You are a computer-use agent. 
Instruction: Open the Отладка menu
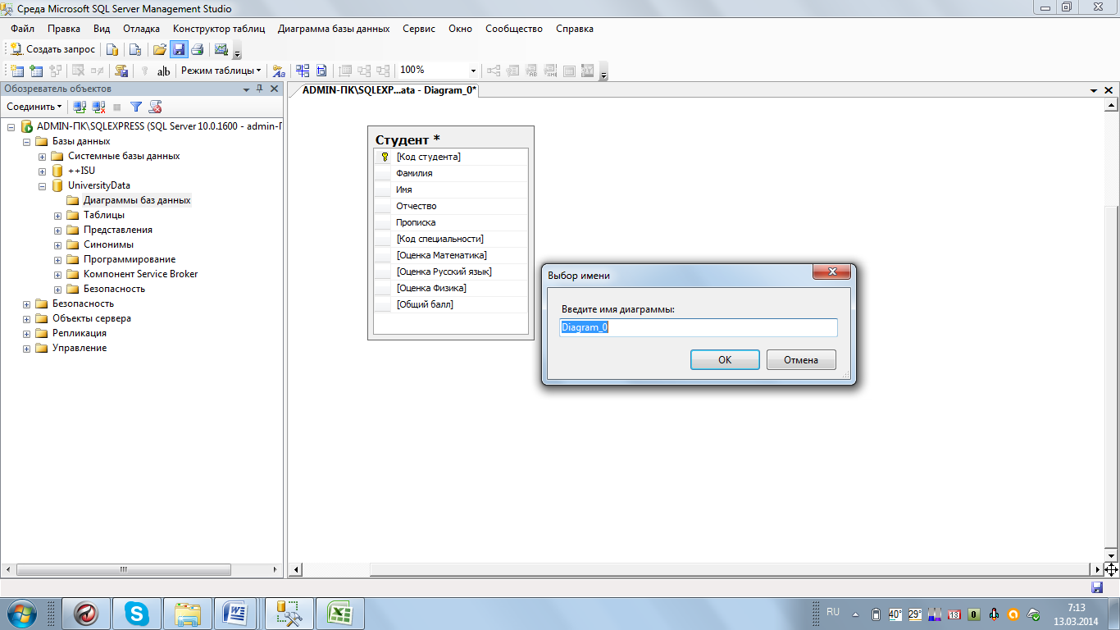[141, 29]
